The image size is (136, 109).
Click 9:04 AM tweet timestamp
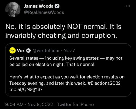tap(14, 105)
